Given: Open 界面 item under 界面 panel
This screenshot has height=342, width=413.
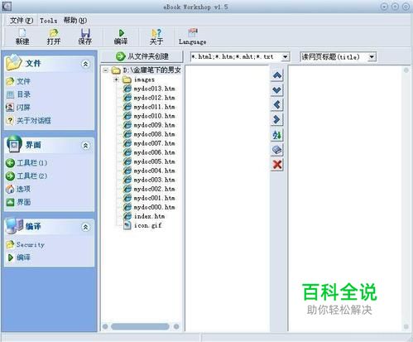Looking at the screenshot, I should 18,202.
